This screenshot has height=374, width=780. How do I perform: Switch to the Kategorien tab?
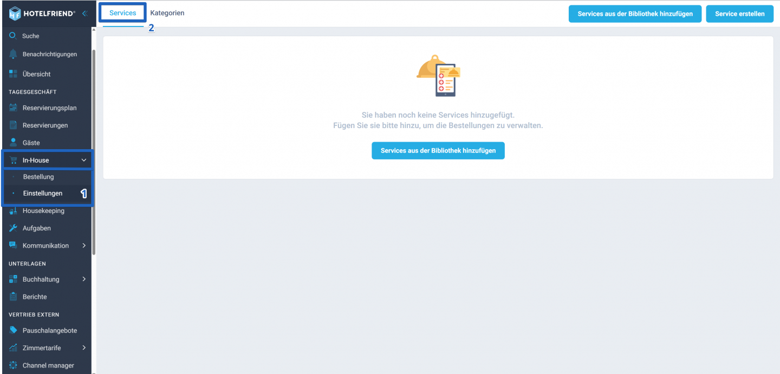(167, 13)
